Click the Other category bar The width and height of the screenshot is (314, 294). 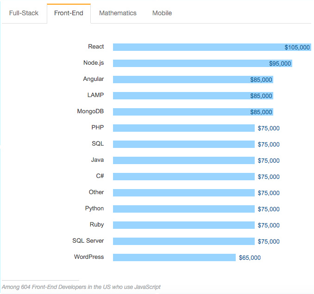click(184, 193)
